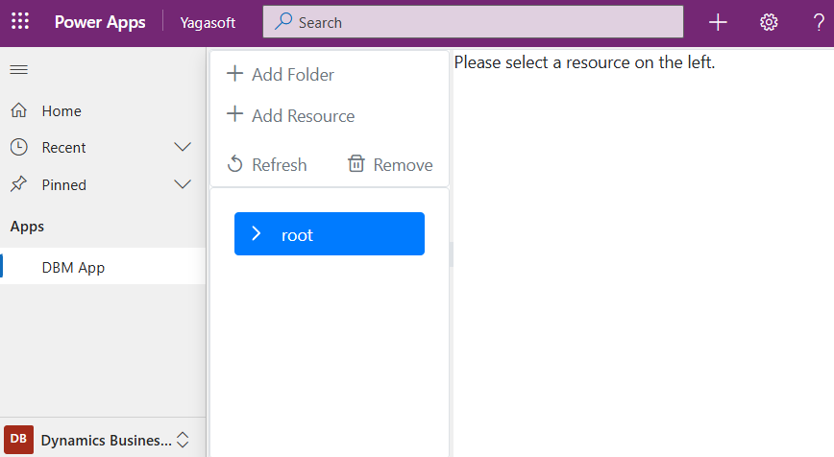Open the Dynamics Business area switcher
The image size is (834, 457).
(103, 440)
